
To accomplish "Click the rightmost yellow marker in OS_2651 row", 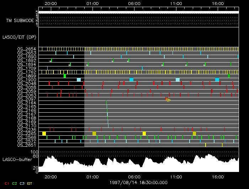I will click(x=222, y=145).
